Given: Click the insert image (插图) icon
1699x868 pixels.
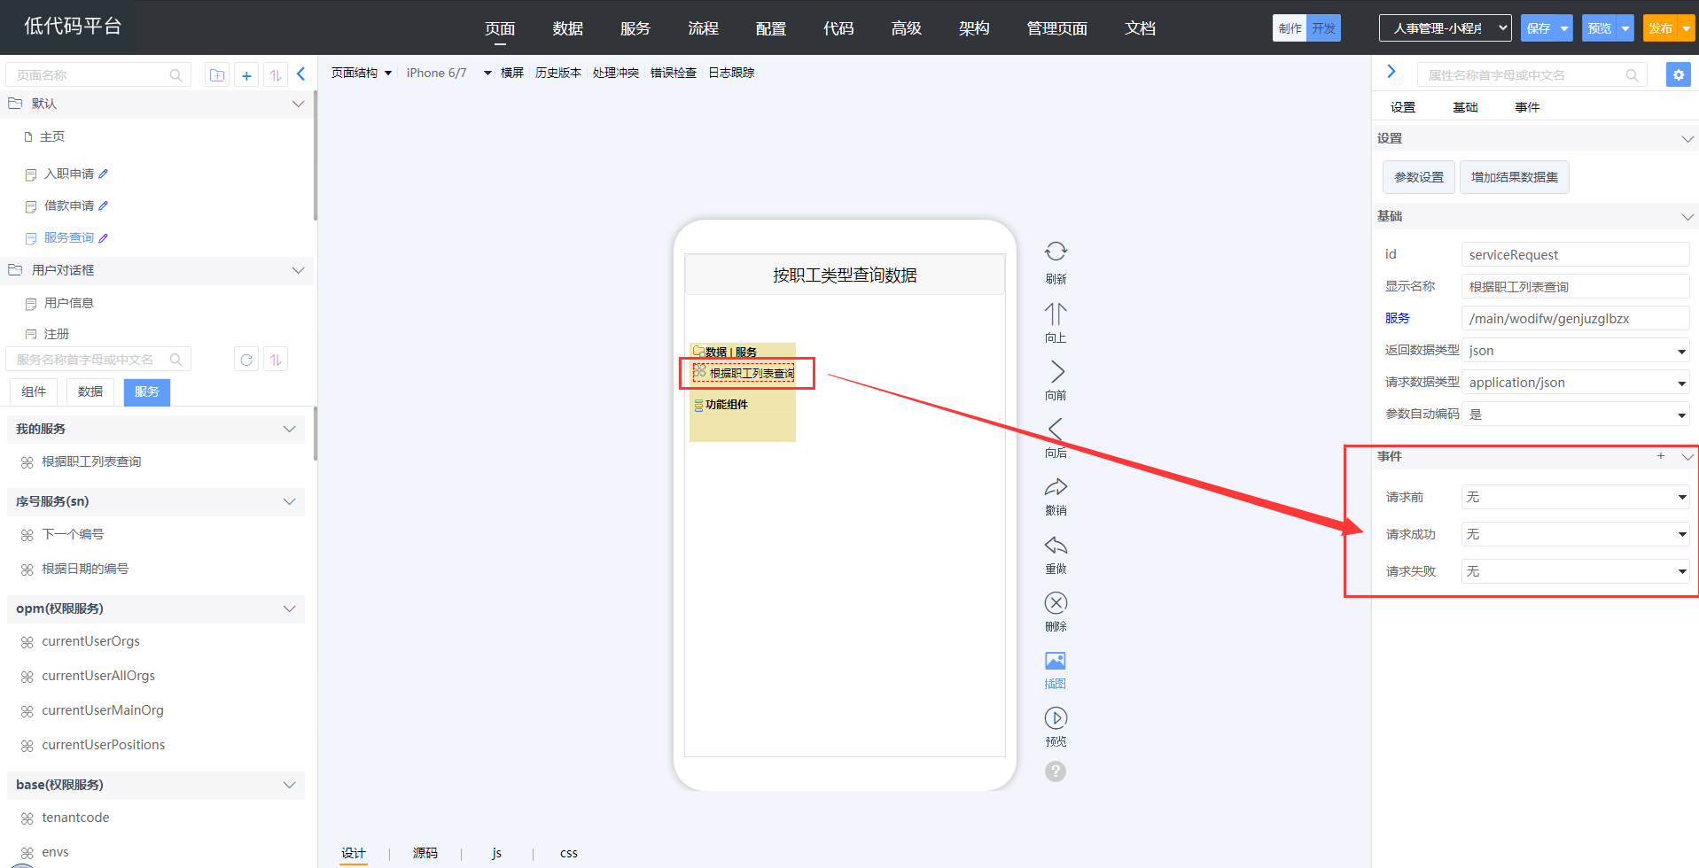Looking at the screenshot, I should point(1055,661).
